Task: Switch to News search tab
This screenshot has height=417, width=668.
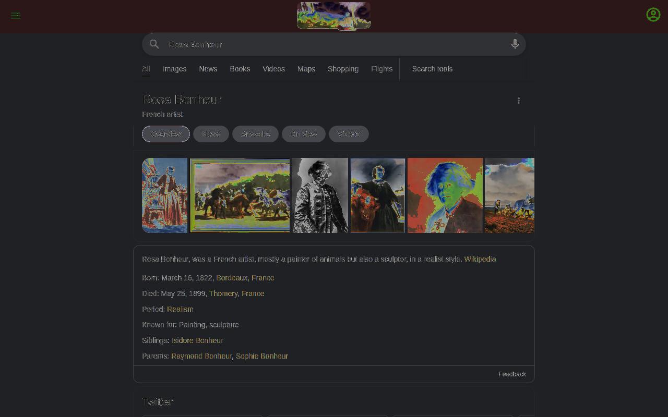Action: [208, 69]
